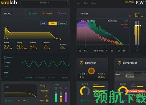Screen dimensions: 146x105
Task: Click the attack value 2.2 ms
Action: (x=8, y=47)
